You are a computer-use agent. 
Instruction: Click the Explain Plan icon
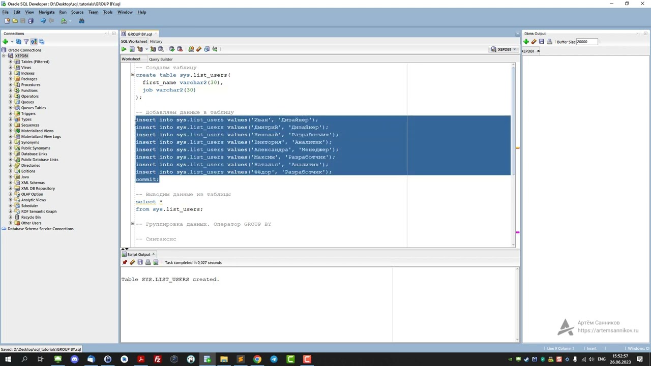pyautogui.click(x=140, y=49)
